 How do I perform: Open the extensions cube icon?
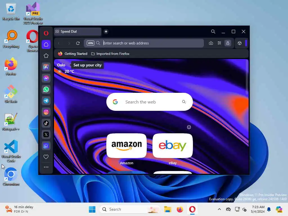pos(240,43)
